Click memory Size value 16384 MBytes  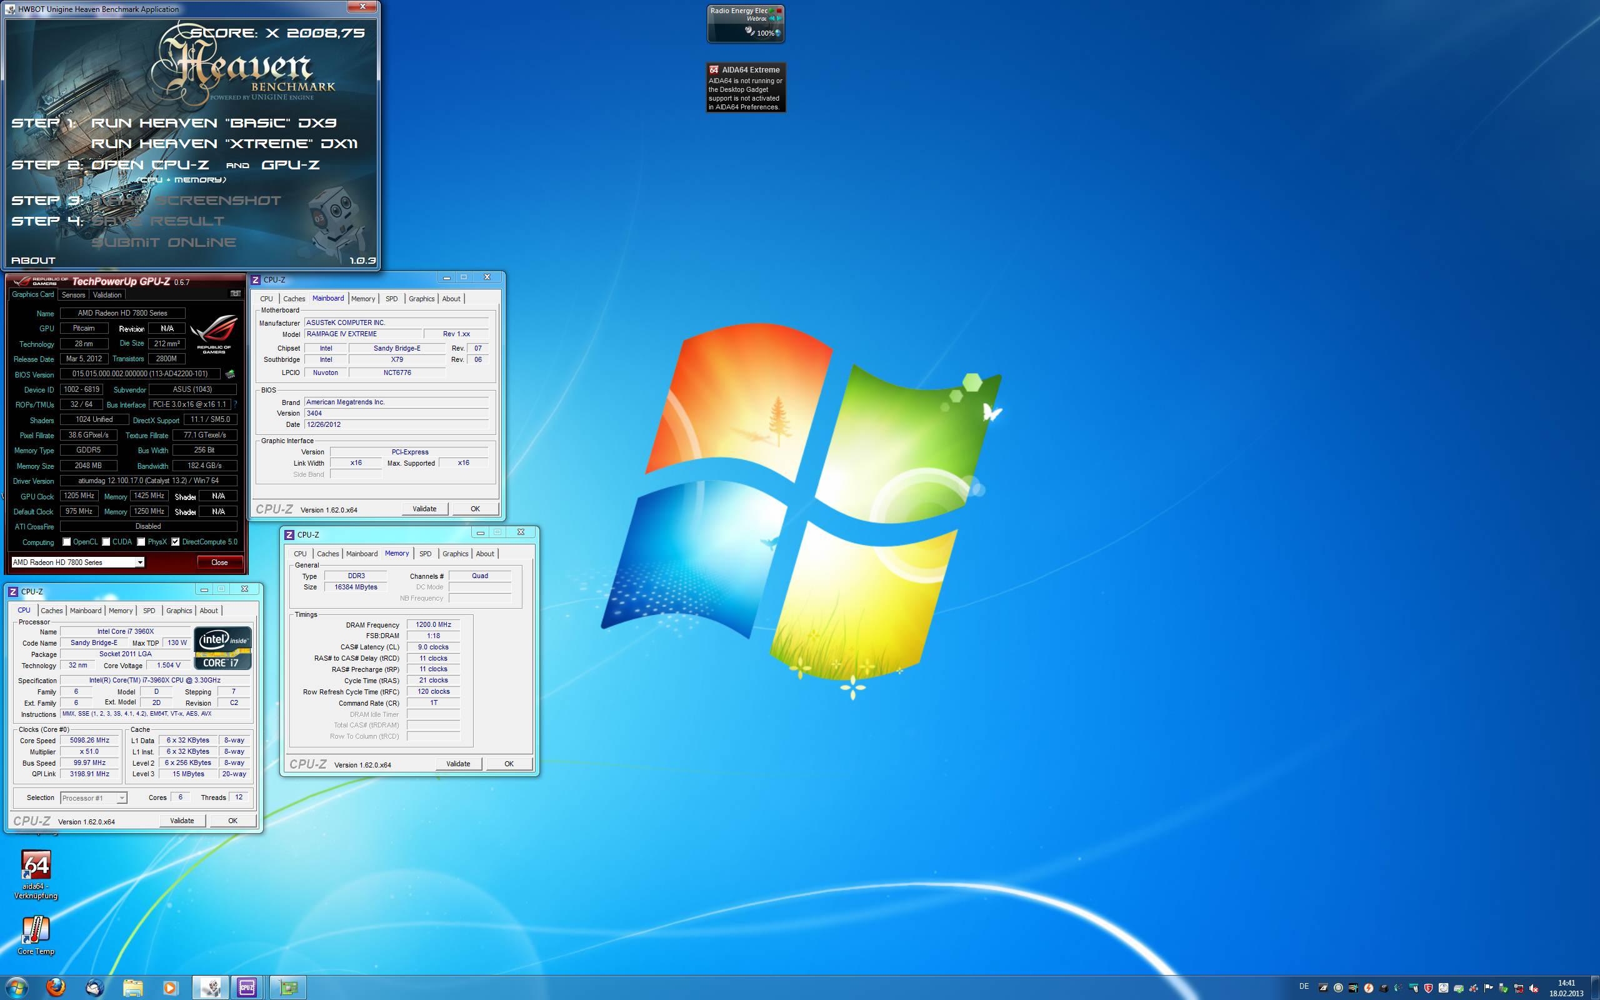click(356, 587)
